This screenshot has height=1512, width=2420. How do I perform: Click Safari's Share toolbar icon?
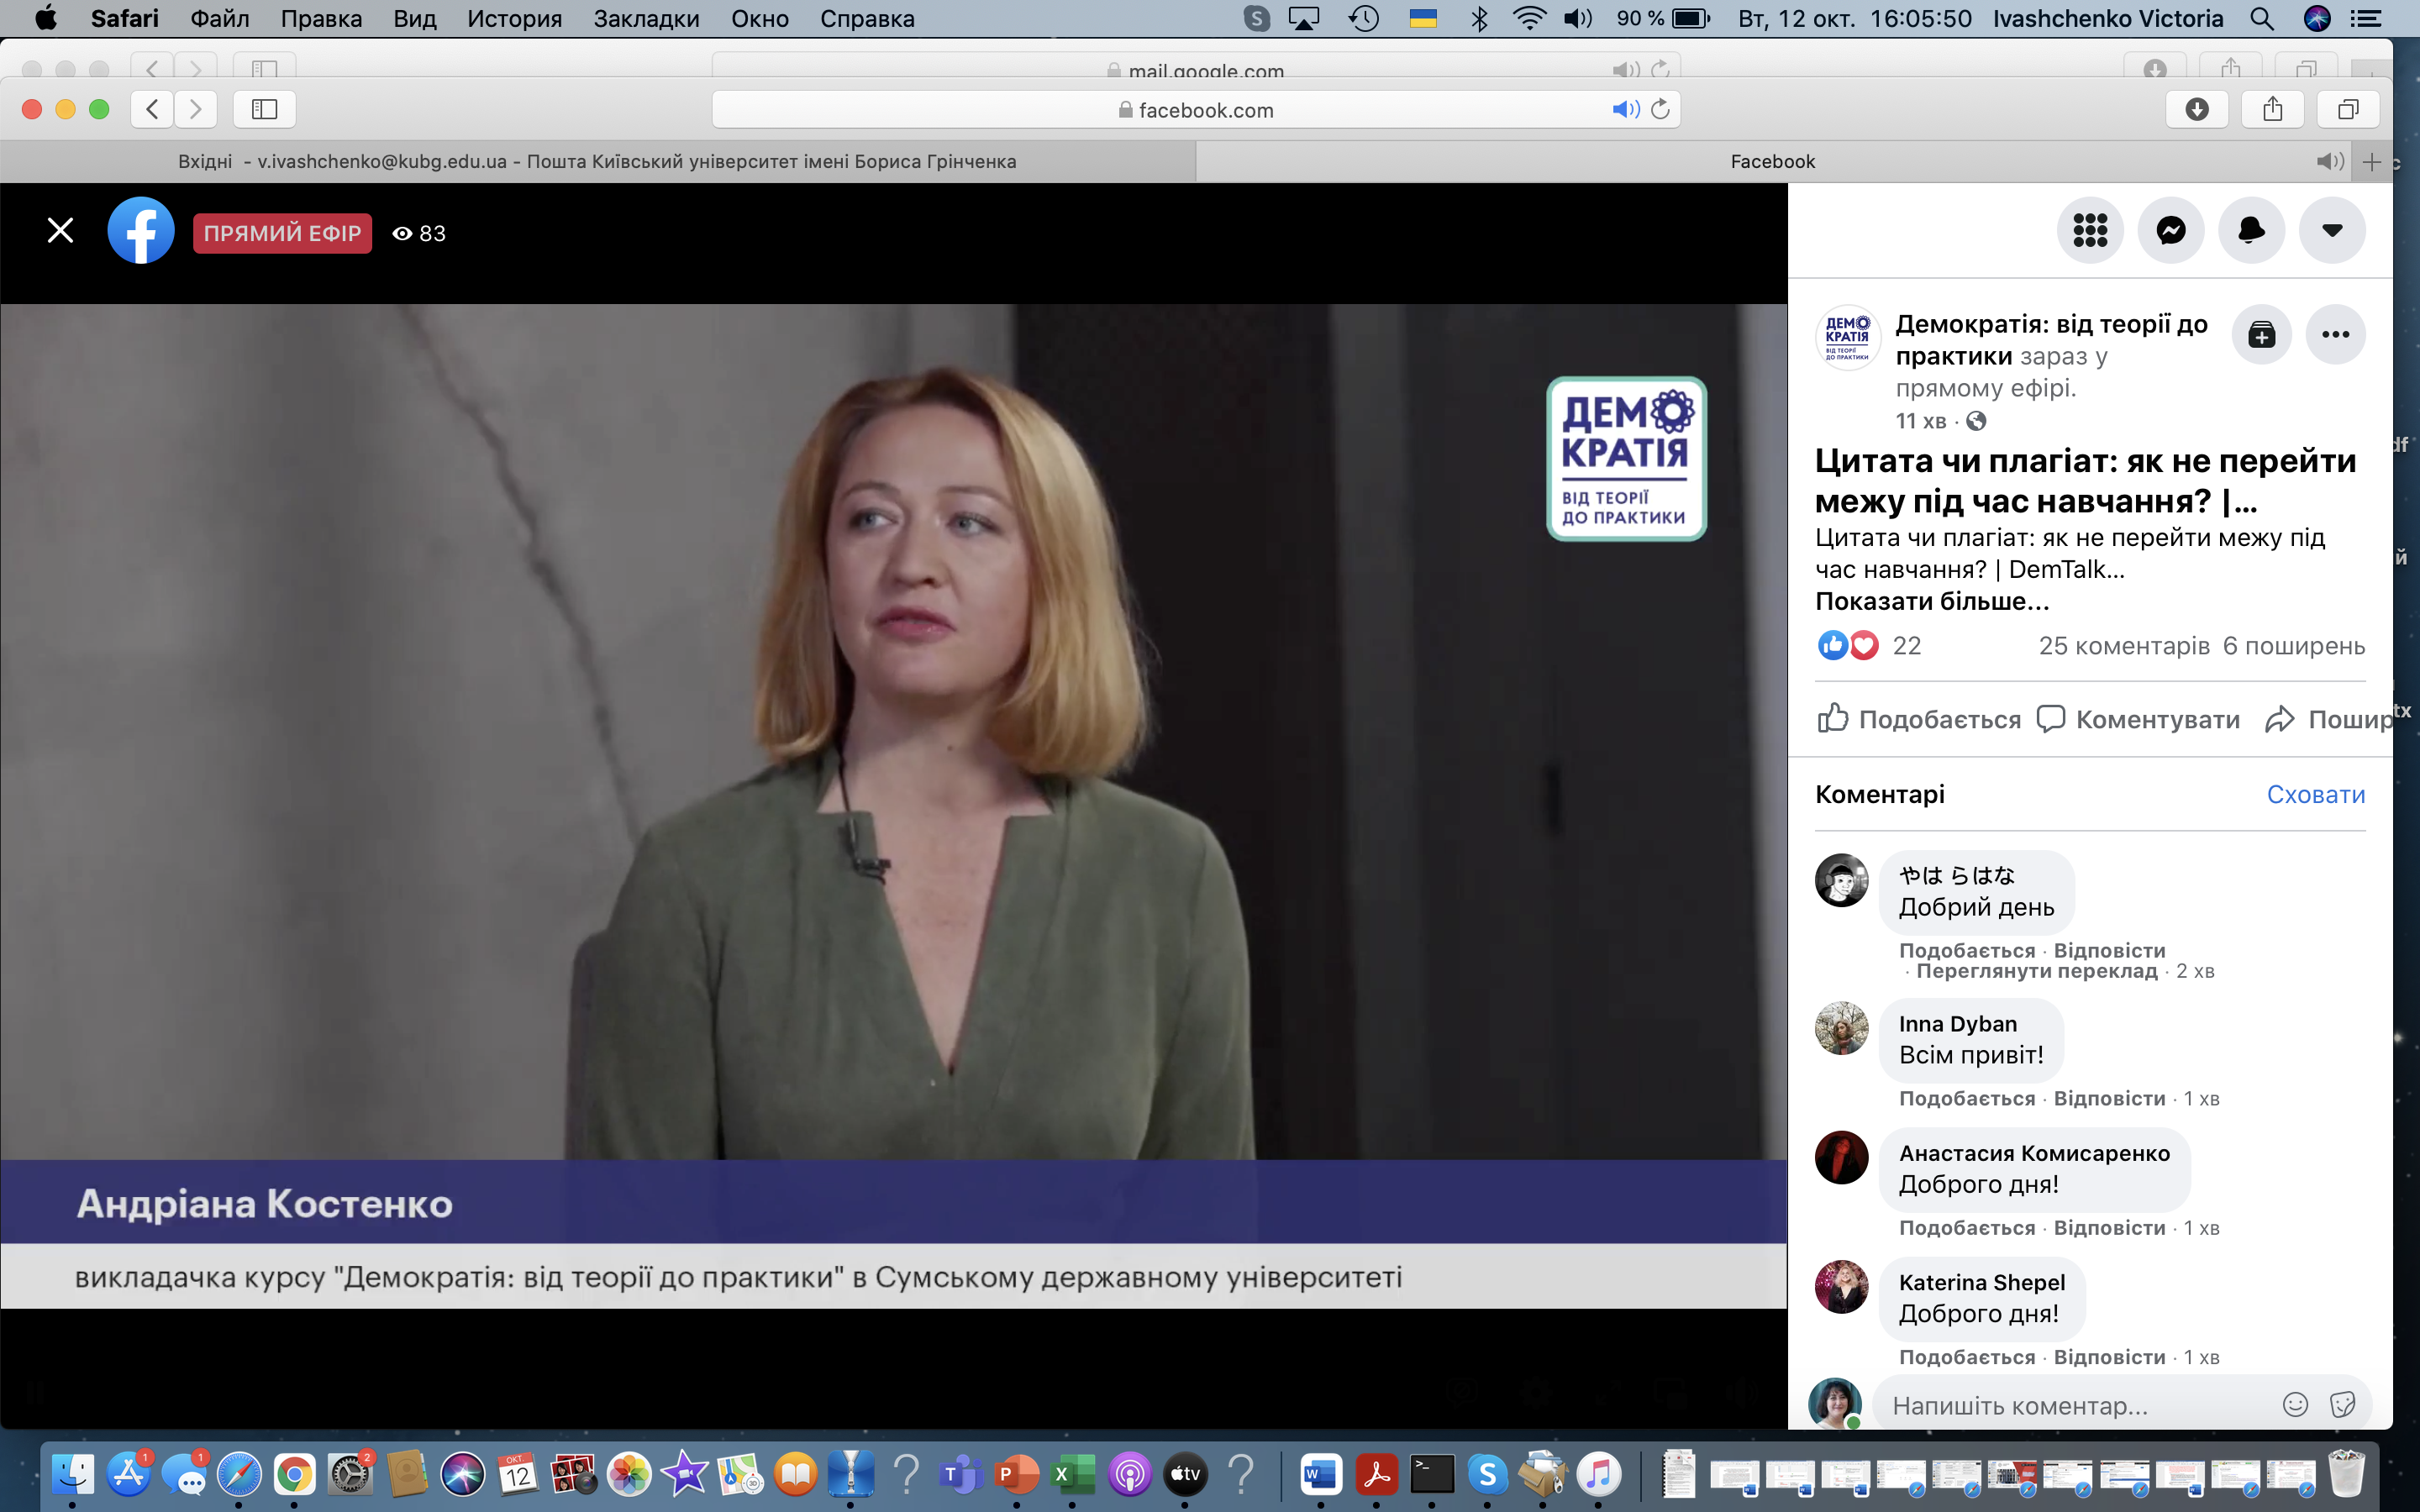point(2272,109)
